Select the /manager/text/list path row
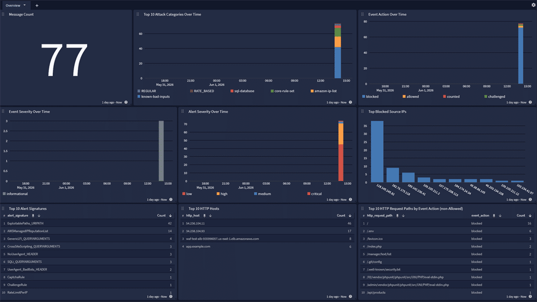 click(447, 254)
